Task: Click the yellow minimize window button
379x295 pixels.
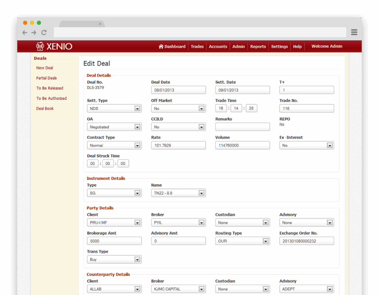Action: tap(32, 23)
